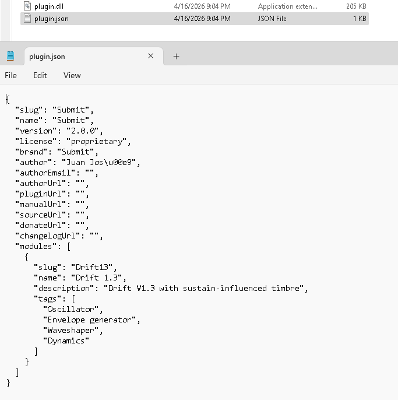
Task: Click the "description" line text
Action: [170, 288]
